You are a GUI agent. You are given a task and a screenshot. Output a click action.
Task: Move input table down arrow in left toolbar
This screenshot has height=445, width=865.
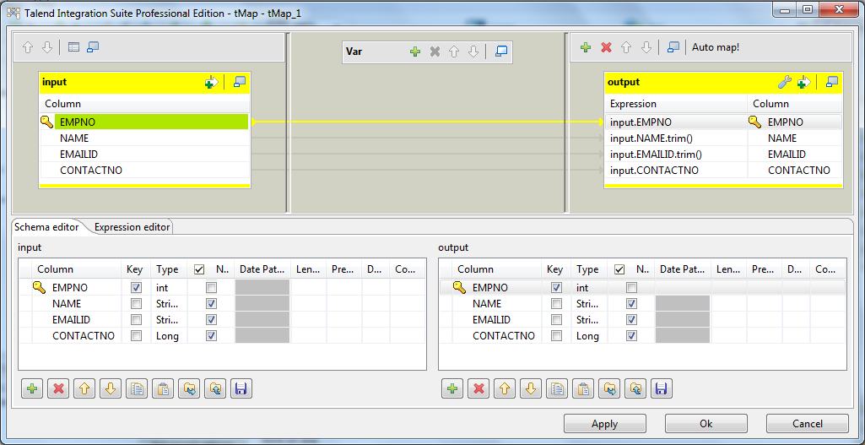pos(47,47)
